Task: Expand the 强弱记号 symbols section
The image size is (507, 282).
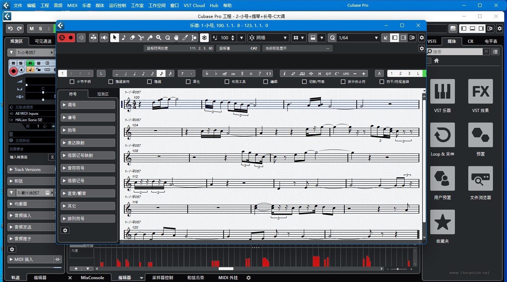Action: point(88,181)
